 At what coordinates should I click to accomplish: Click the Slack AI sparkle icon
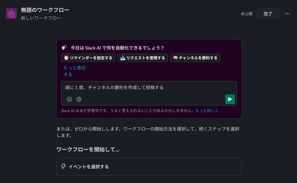[64, 48]
